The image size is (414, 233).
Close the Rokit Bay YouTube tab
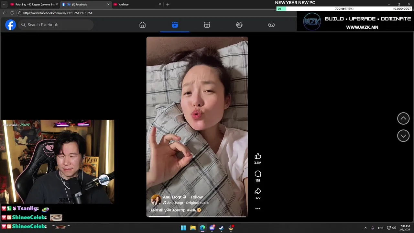coord(57,5)
